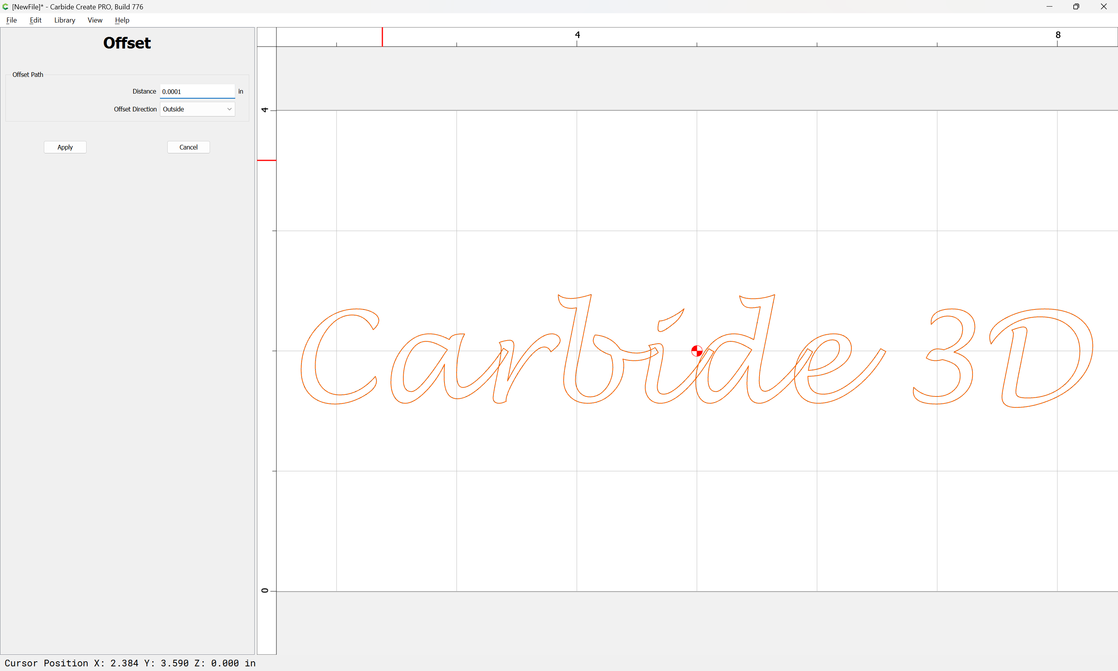Open the Help menu
The height and width of the screenshot is (671, 1118).
click(122, 20)
